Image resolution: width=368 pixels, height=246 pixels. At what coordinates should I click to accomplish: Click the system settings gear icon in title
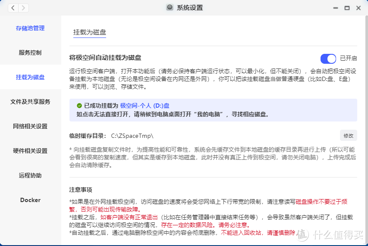pyautogui.click(x=170, y=8)
